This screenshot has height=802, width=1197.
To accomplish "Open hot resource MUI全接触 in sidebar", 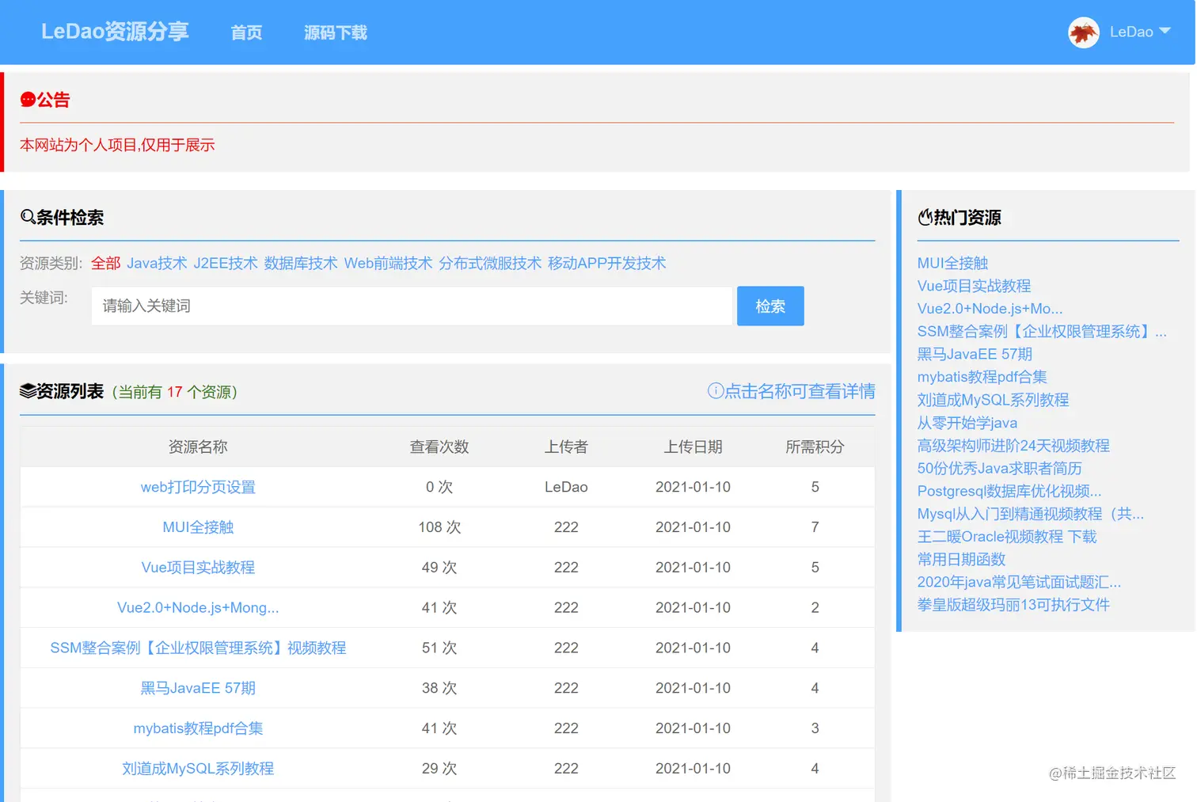I will tap(952, 263).
